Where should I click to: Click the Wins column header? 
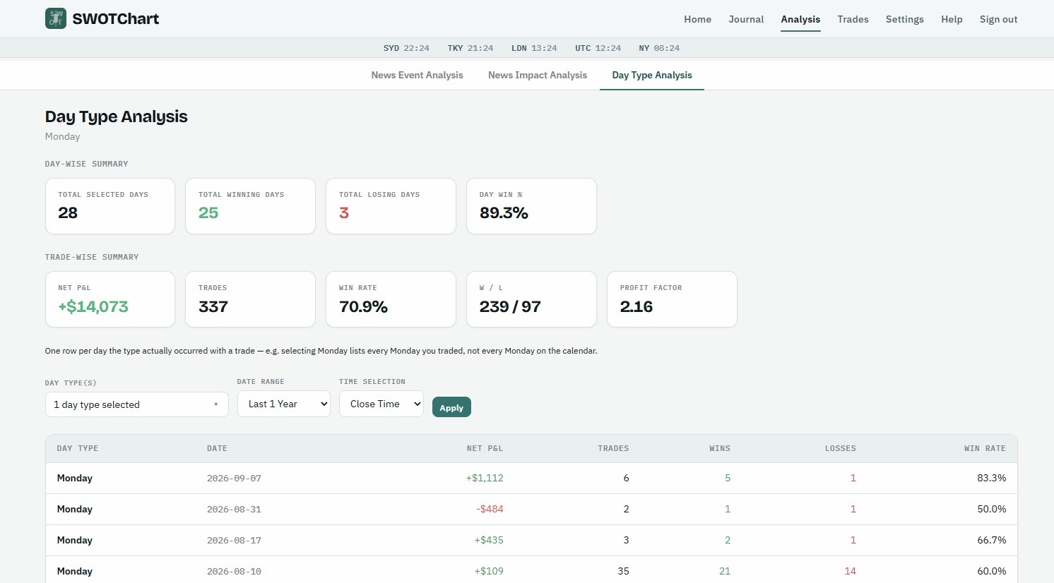pos(720,448)
